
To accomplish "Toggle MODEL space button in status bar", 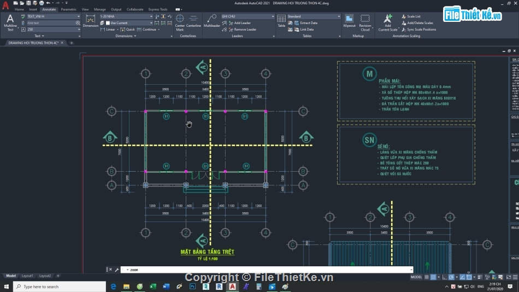I will point(416,277).
